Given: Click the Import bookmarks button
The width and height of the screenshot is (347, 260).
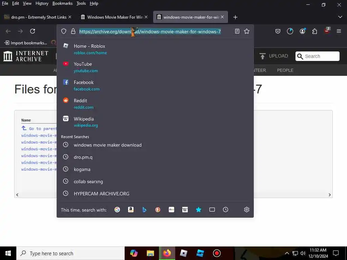Looking at the screenshot, I should coord(26,43).
